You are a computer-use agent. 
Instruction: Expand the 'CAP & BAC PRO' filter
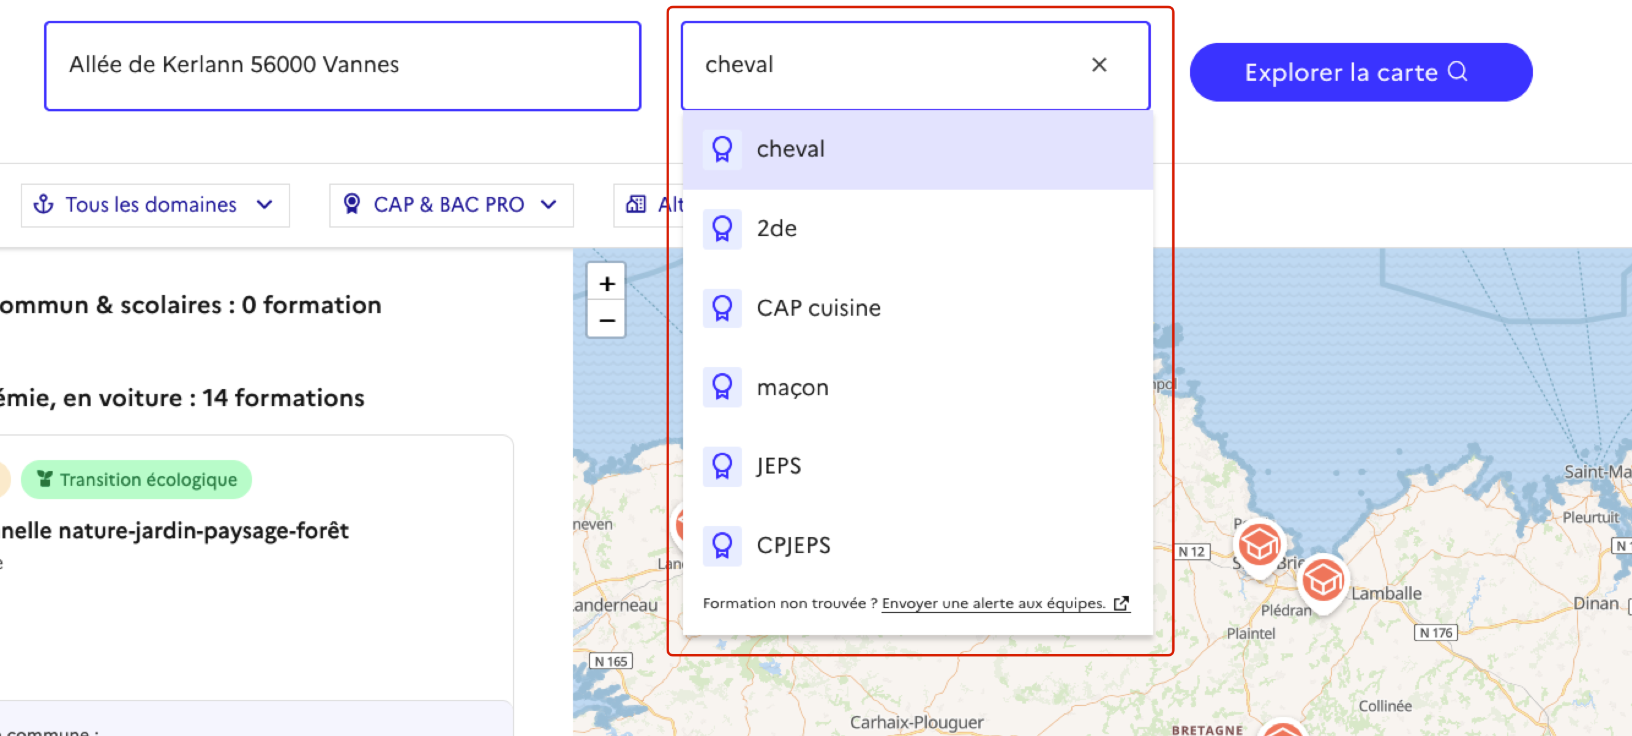coord(451,204)
